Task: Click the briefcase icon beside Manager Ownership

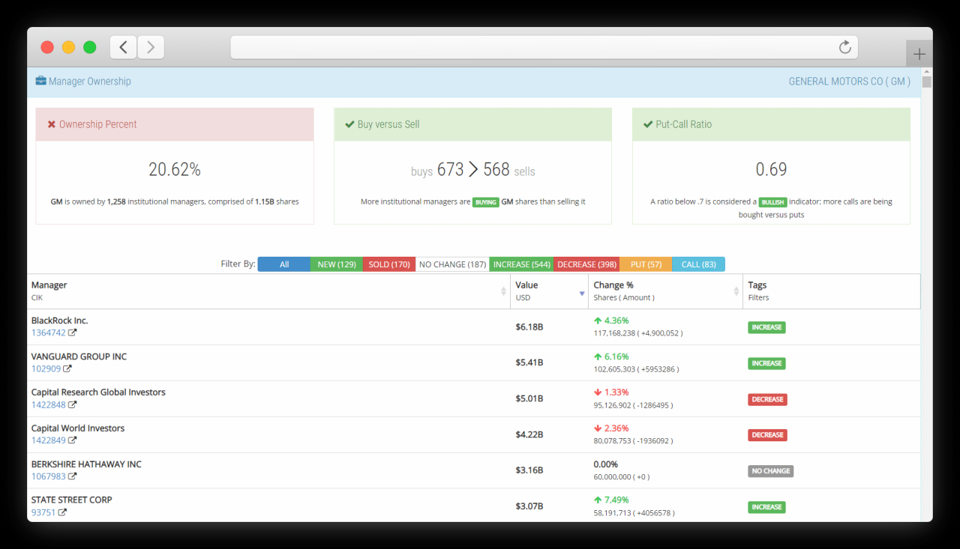Action: click(x=40, y=81)
